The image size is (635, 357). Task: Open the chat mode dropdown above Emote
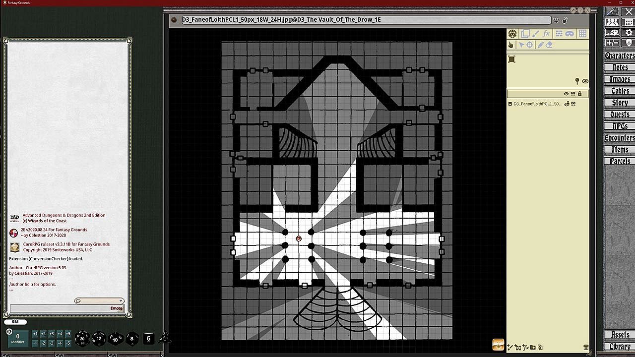(x=99, y=301)
